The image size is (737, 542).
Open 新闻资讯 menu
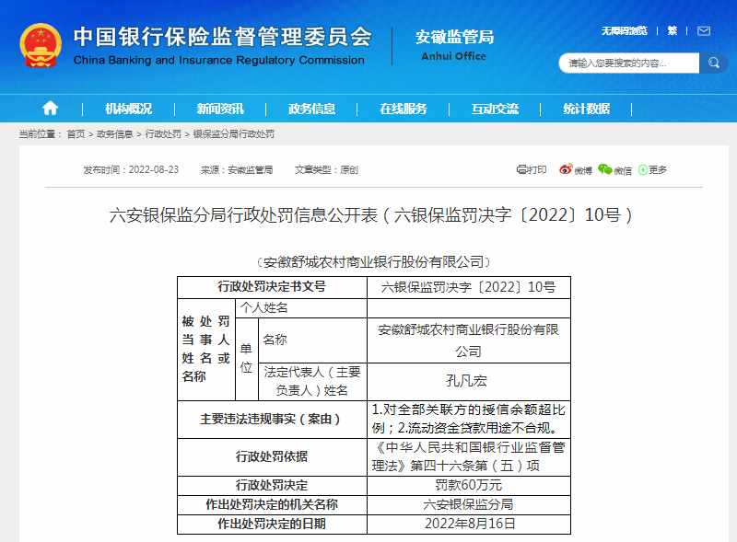point(220,109)
